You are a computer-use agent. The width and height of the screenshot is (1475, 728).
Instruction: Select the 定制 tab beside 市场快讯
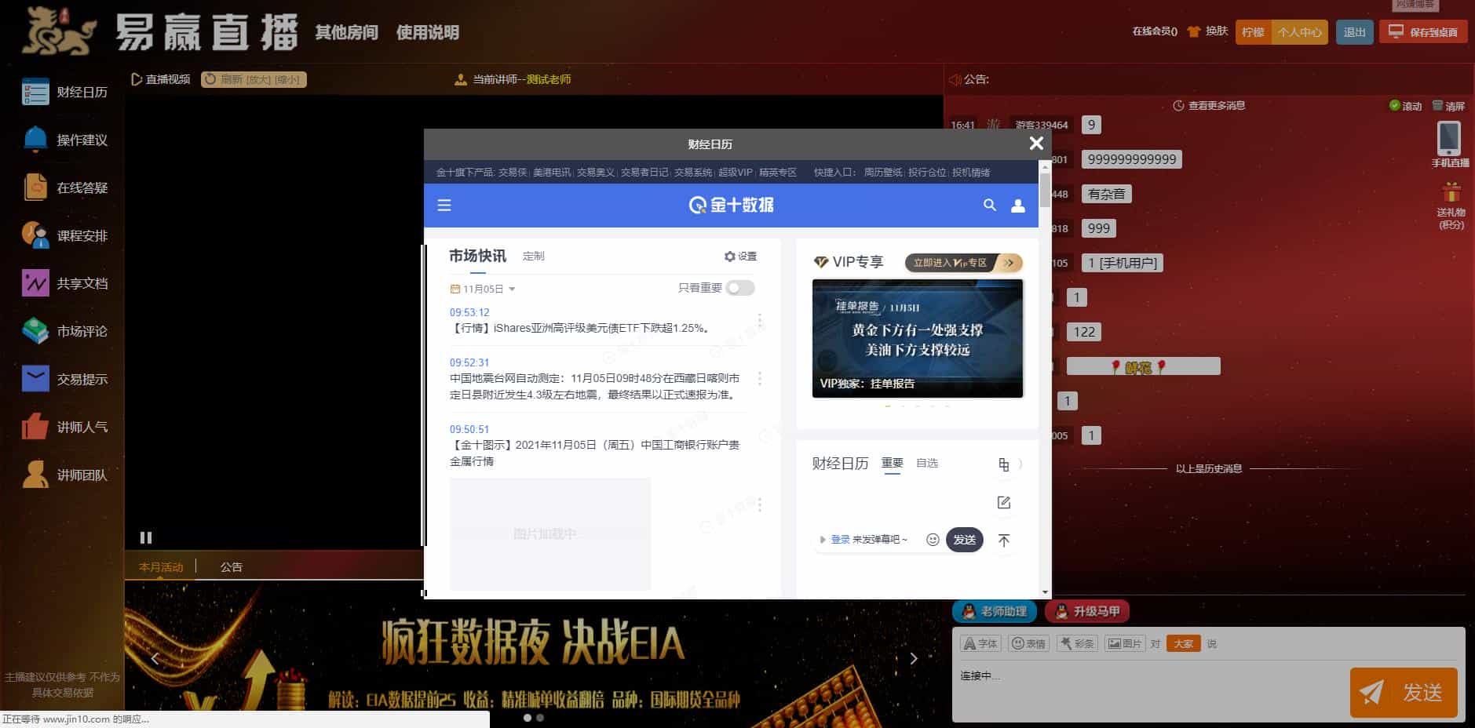tap(533, 256)
